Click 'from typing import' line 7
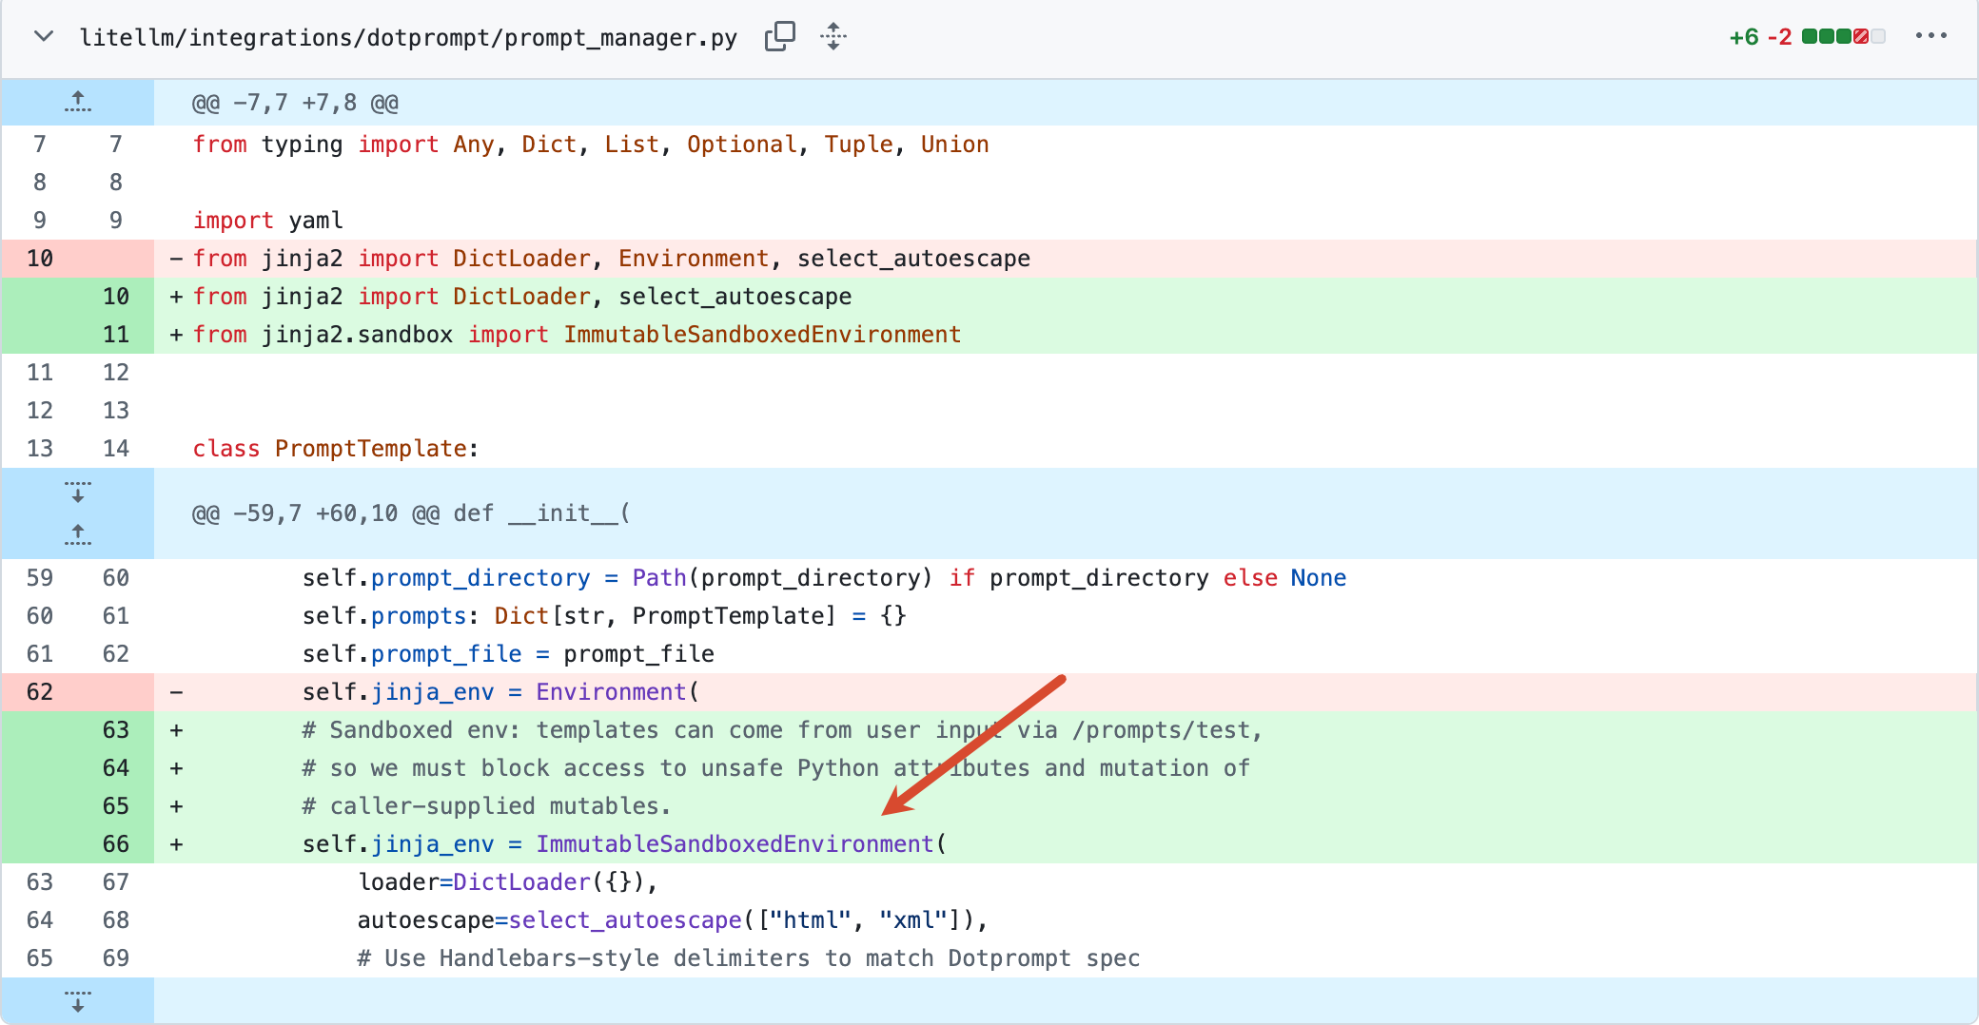 click(x=591, y=145)
